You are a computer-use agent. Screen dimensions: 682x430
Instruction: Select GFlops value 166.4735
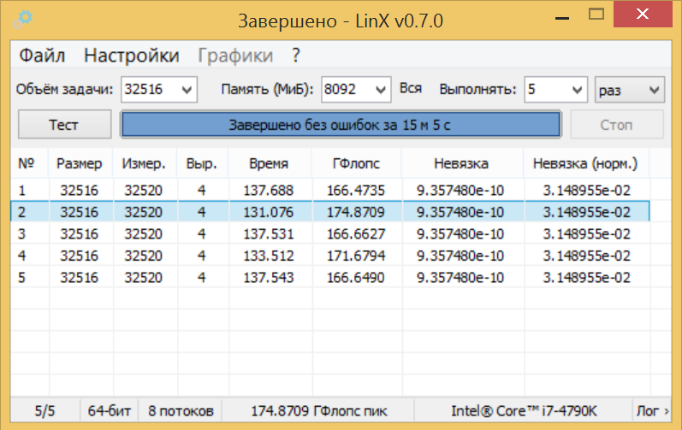(x=356, y=191)
